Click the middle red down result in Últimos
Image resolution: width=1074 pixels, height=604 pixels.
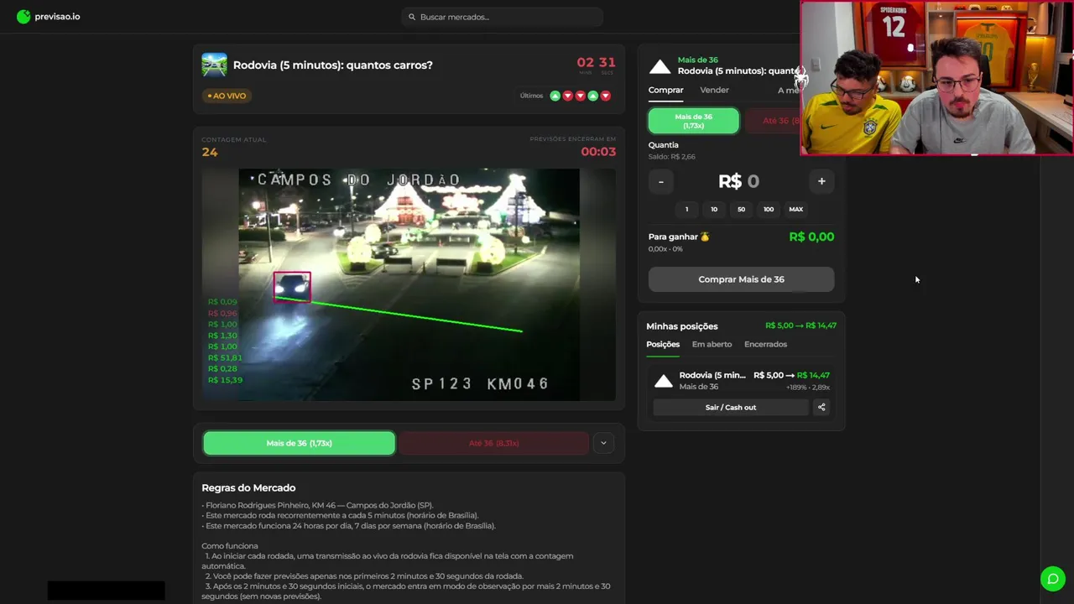[580, 96]
